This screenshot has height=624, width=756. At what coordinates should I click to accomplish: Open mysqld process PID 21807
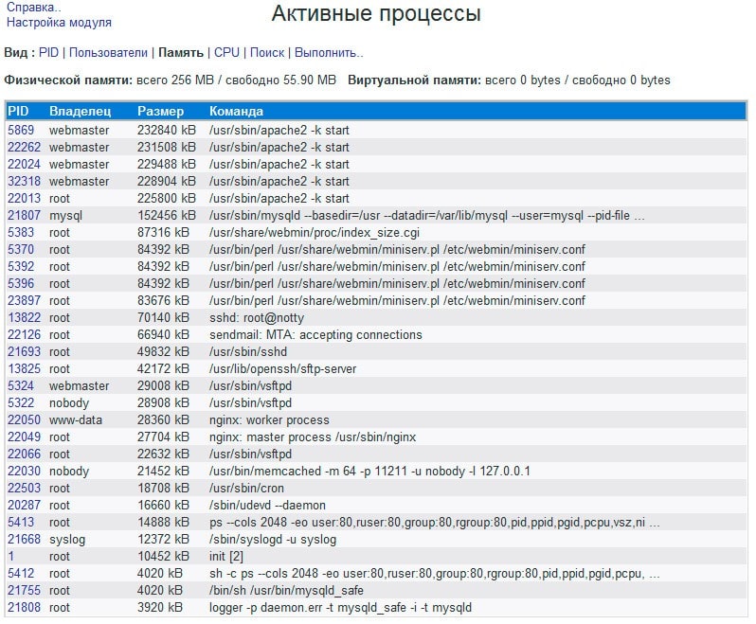pos(24,215)
